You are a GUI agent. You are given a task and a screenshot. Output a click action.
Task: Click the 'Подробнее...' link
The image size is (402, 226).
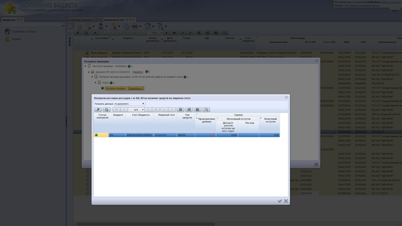[135, 89]
